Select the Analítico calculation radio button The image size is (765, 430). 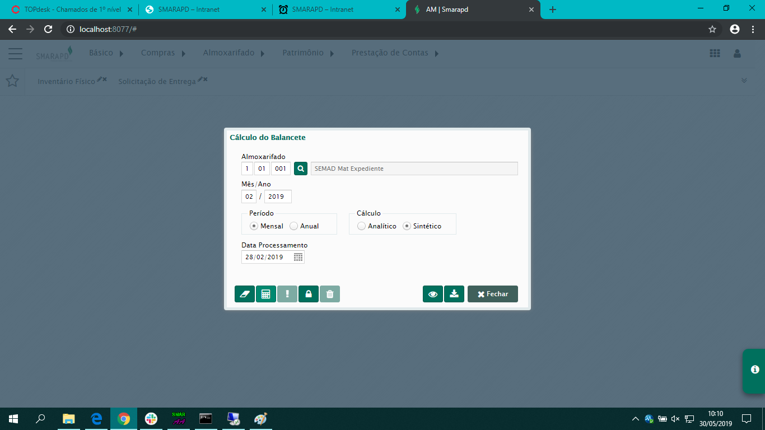pos(362,226)
